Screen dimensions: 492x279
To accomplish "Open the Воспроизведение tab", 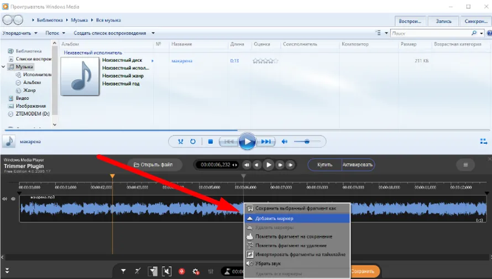I will click(410, 22).
